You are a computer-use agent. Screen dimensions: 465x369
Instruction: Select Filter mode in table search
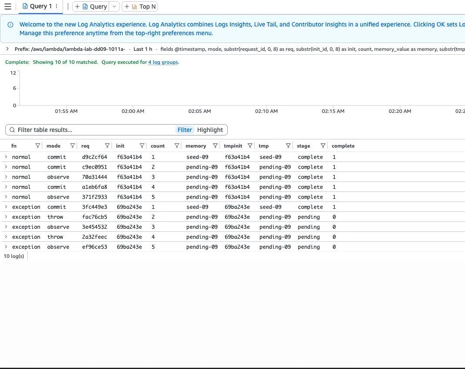coord(184,130)
